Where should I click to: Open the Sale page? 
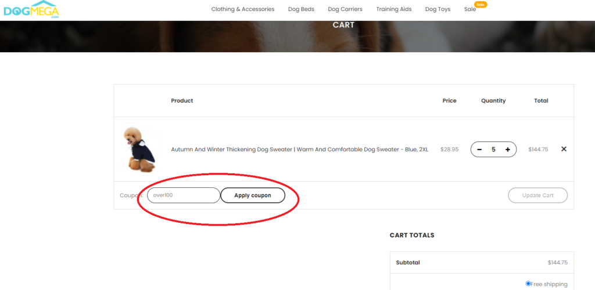point(469,9)
